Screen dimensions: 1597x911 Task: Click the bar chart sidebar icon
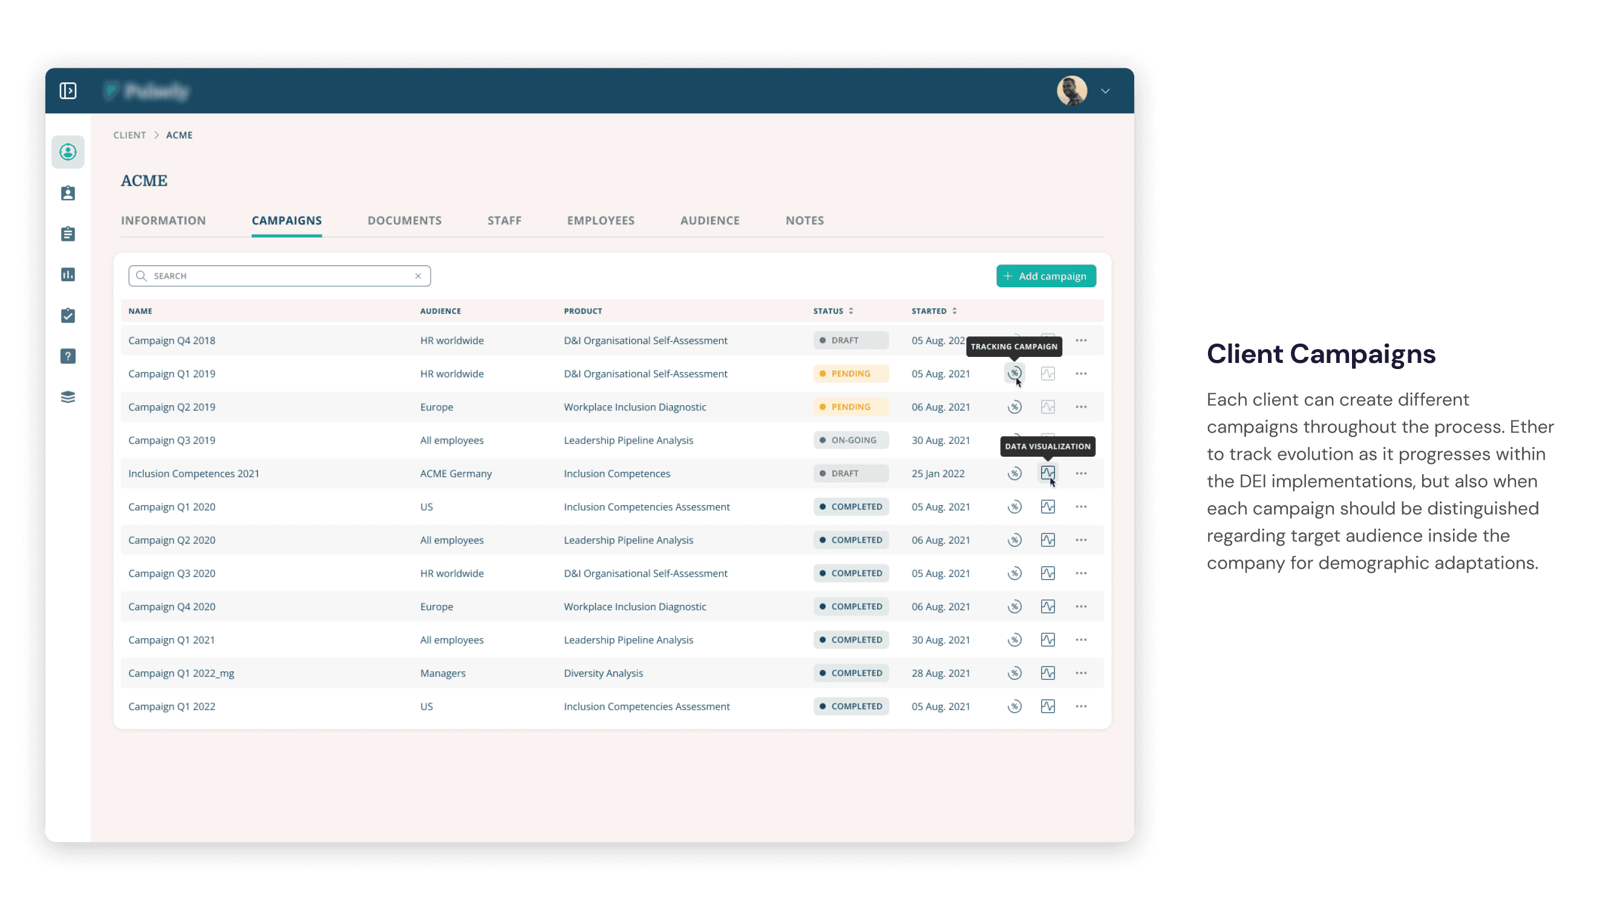pos(68,275)
